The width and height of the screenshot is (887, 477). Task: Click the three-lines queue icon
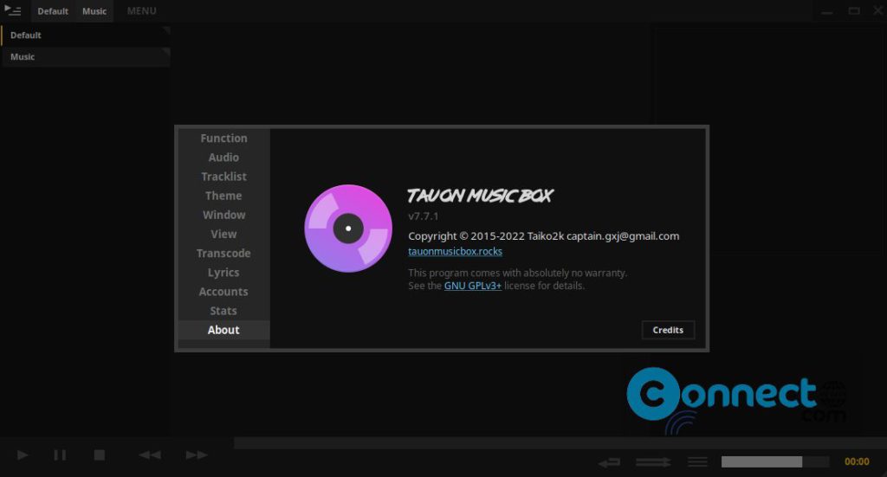coord(697,462)
